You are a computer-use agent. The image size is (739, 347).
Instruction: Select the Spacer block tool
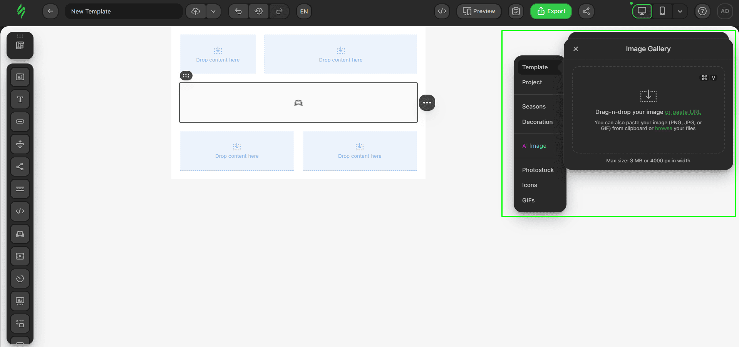[x=20, y=144]
